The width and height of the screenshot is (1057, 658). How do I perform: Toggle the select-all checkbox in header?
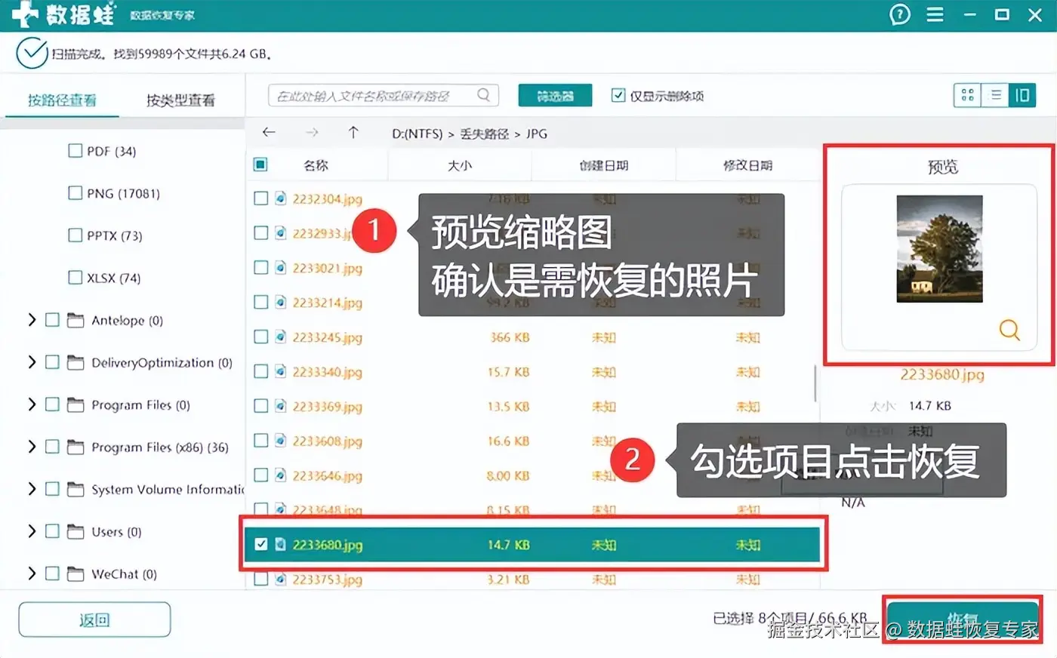[x=260, y=164]
